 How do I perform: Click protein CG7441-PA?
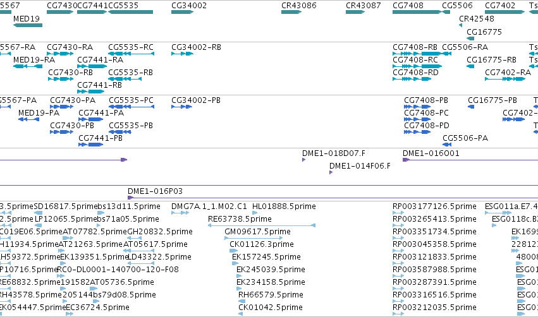pyautogui.click(x=90, y=119)
